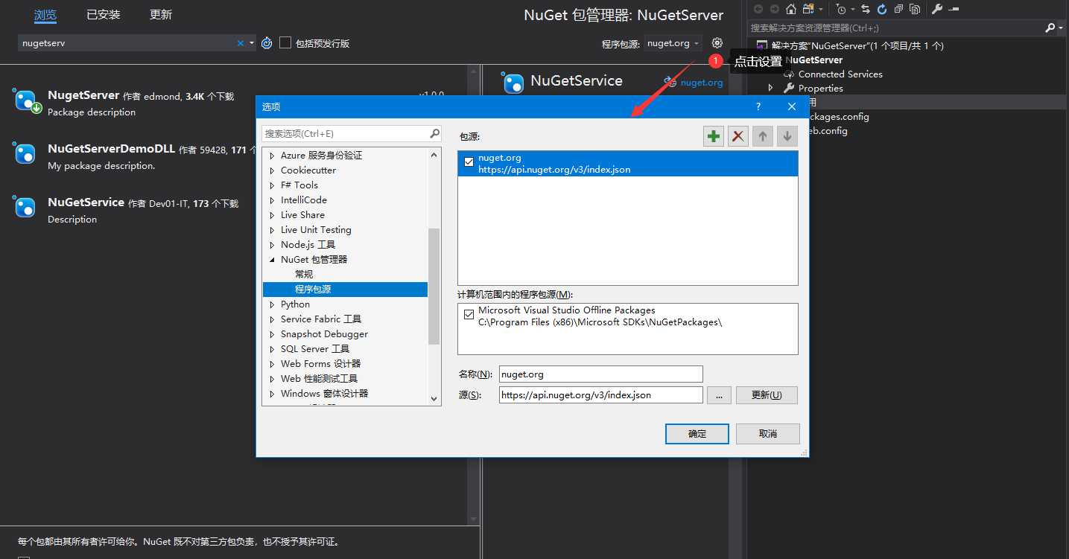This screenshot has width=1069, height=559.
Task: Refresh the NuGet package search results
Action: pos(267,43)
